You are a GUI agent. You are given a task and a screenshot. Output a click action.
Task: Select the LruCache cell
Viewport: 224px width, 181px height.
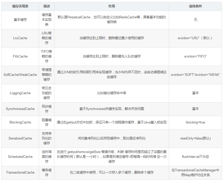[x=20, y=38]
